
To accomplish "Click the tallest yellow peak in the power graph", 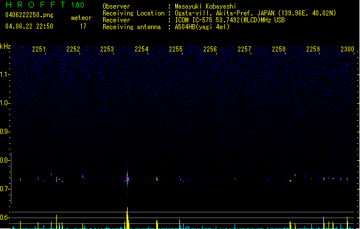I will pos(127,216).
